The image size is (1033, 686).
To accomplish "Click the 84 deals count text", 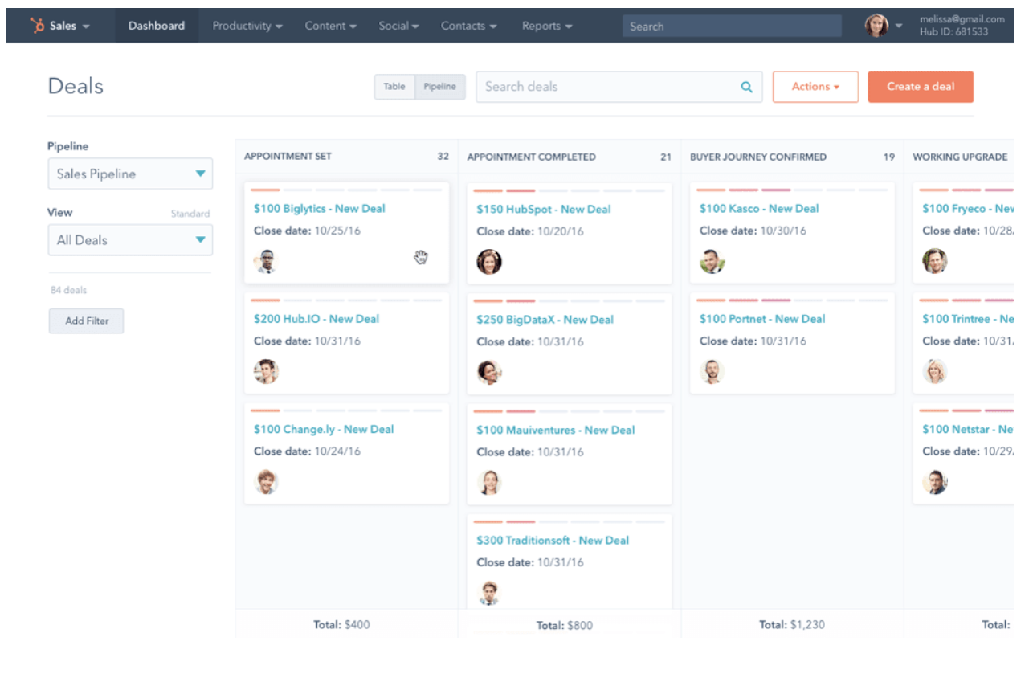I will [69, 290].
